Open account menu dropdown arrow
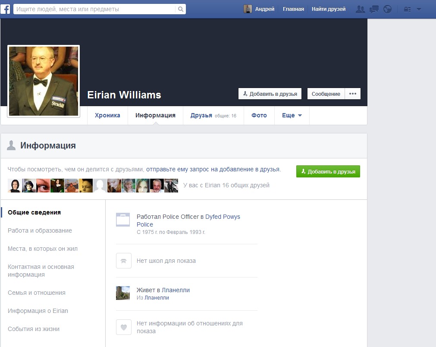436x347 pixels. 419,9
